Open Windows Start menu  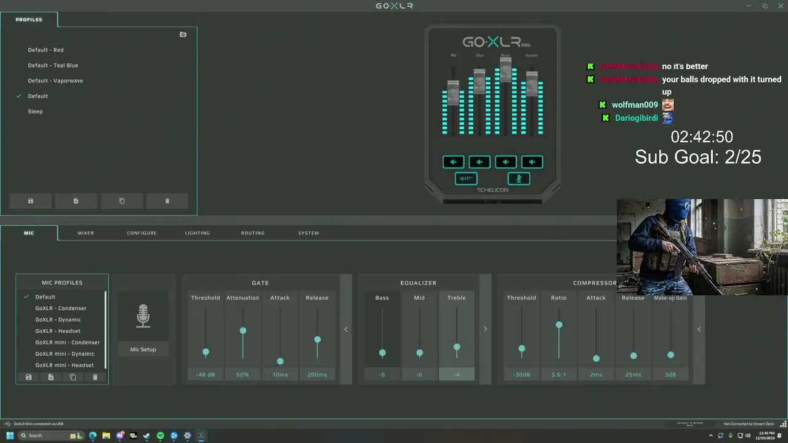(x=10, y=436)
